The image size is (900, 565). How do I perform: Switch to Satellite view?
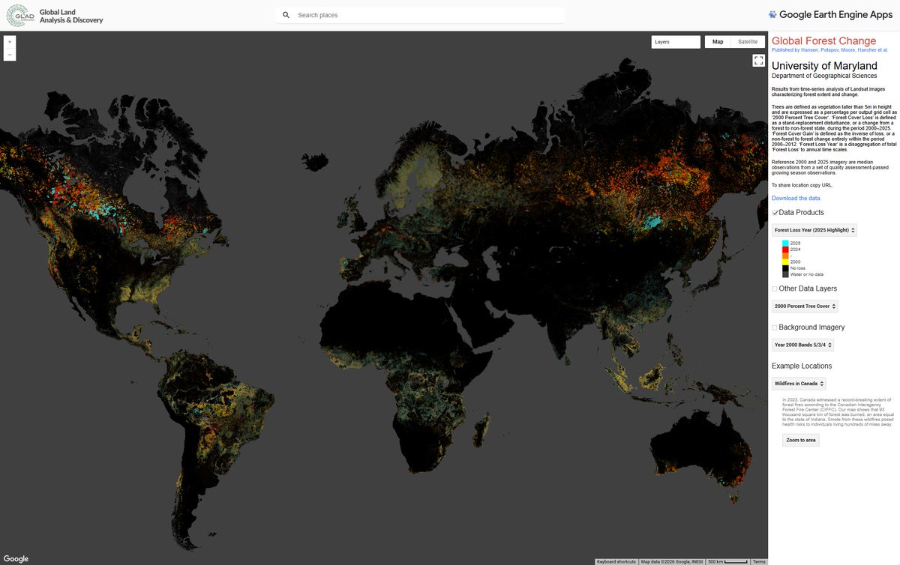click(x=747, y=41)
